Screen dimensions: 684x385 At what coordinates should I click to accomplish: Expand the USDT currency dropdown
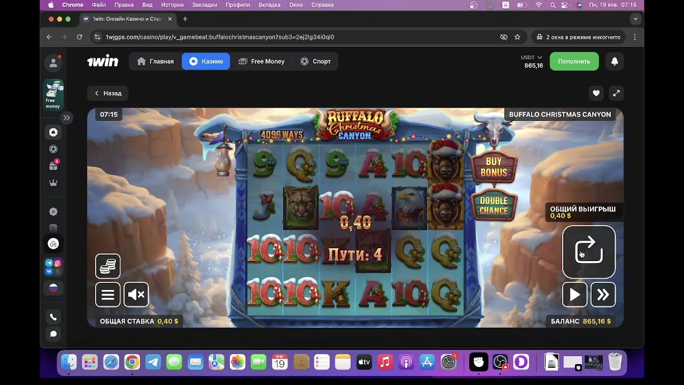(x=532, y=57)
